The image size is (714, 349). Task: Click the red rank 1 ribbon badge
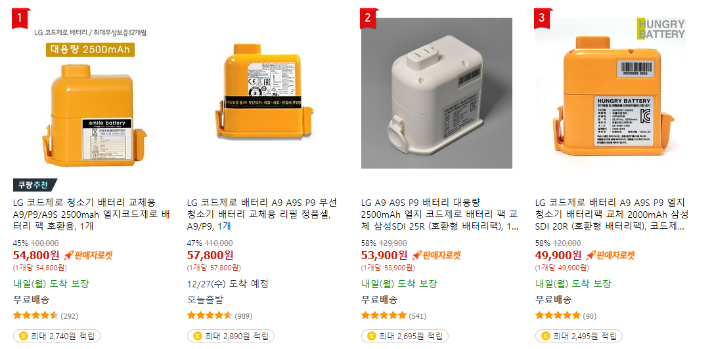20,18
